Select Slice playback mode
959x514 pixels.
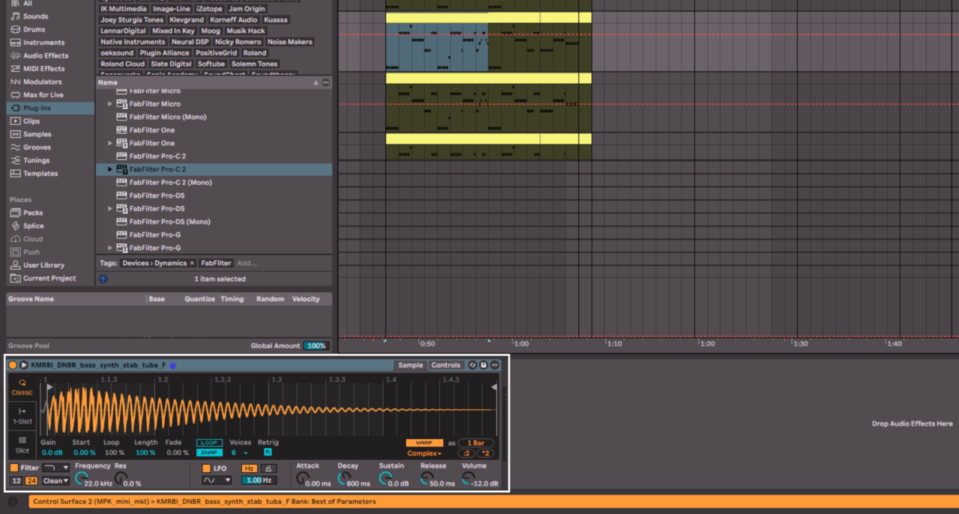tap(22, 444)
